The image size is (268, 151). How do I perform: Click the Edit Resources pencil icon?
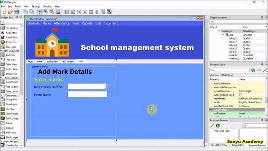pos(212,125)
